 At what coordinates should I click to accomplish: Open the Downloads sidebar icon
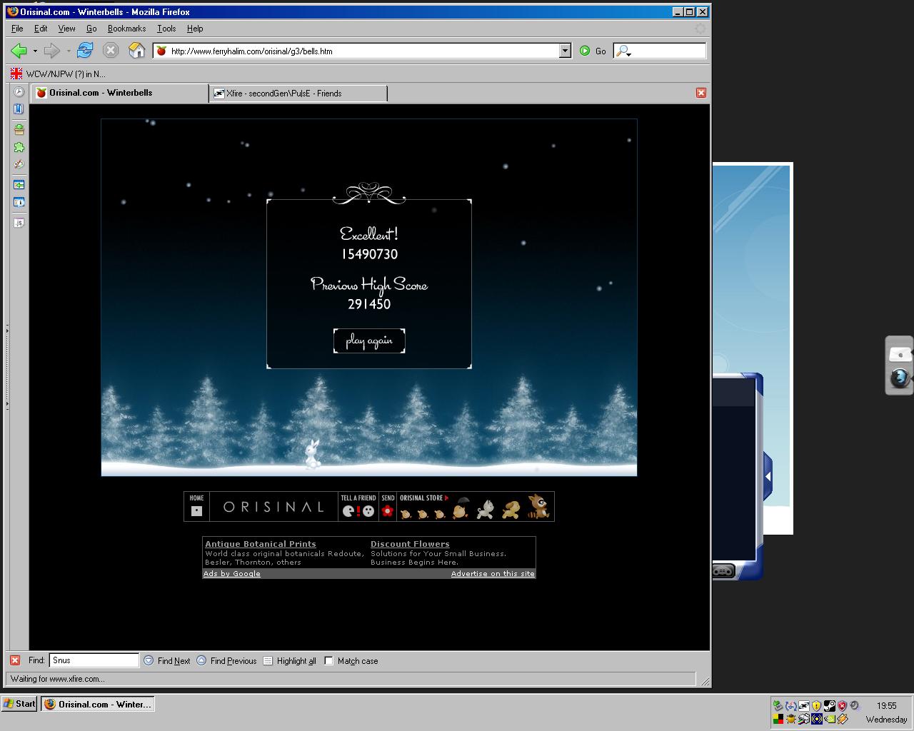tap(19, 129)
